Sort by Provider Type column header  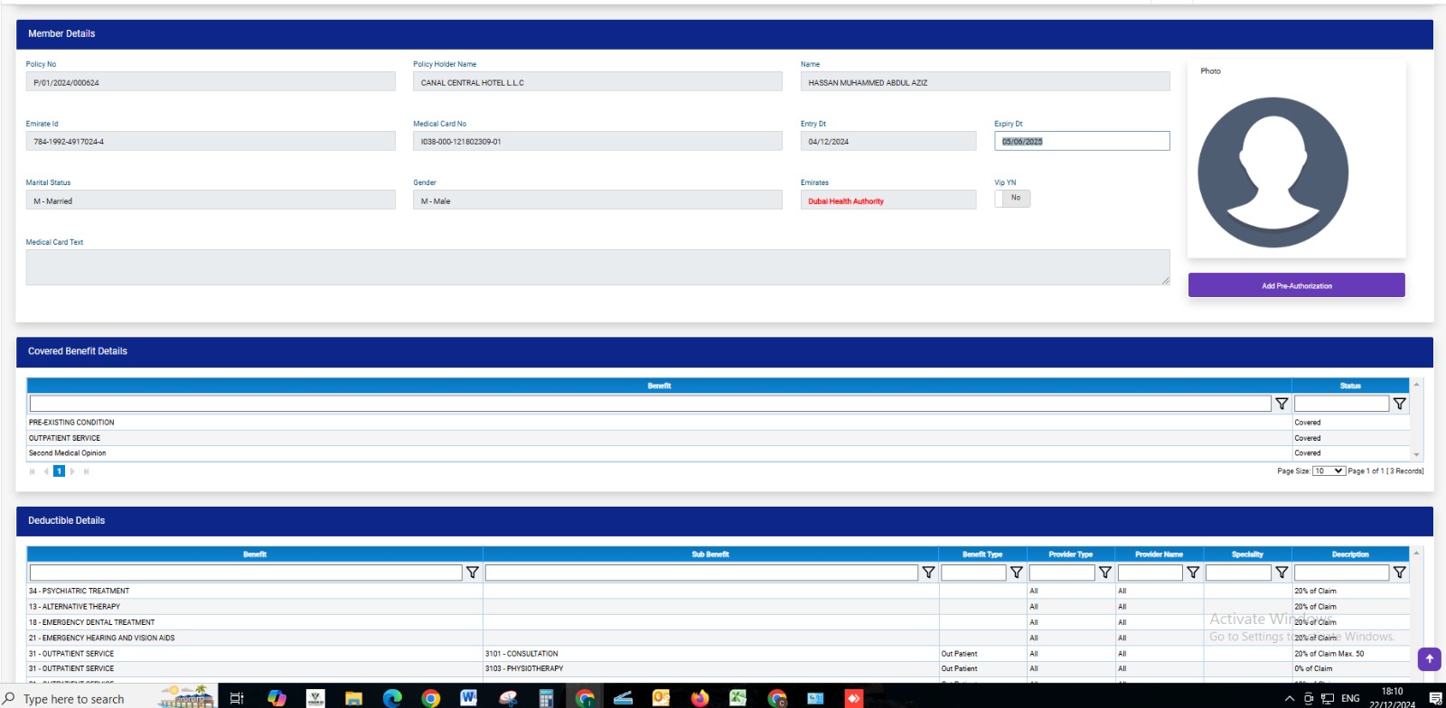click(1070, 554)
